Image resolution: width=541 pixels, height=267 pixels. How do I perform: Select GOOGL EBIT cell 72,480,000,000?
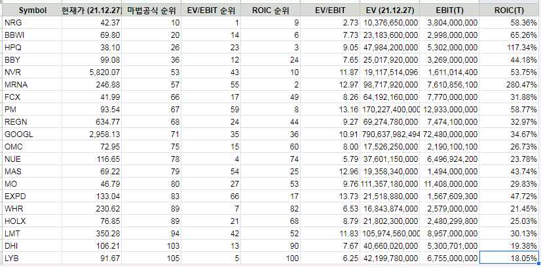[449, 134]
